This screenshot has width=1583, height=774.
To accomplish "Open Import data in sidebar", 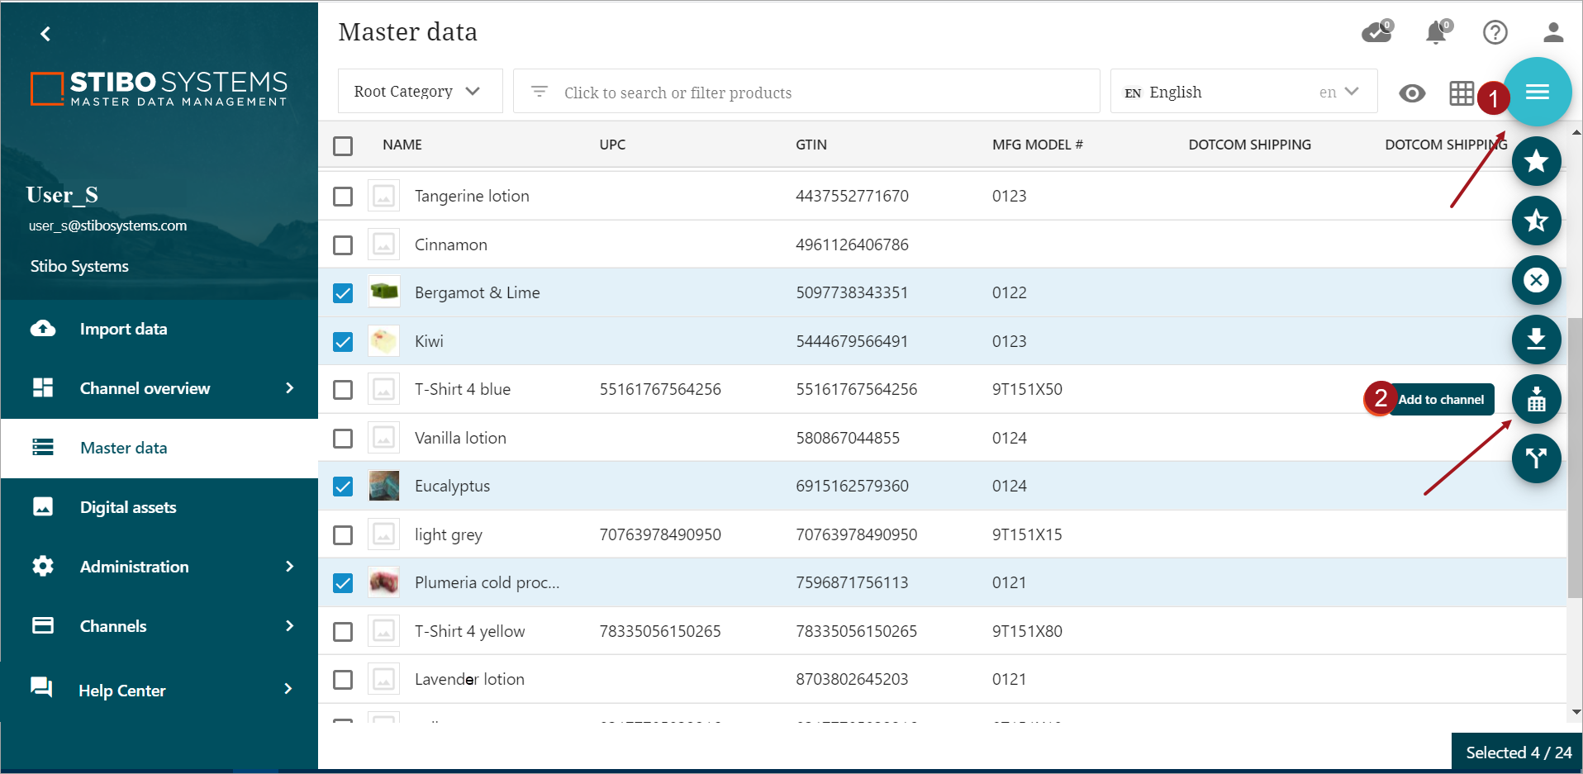I will 123,329.
